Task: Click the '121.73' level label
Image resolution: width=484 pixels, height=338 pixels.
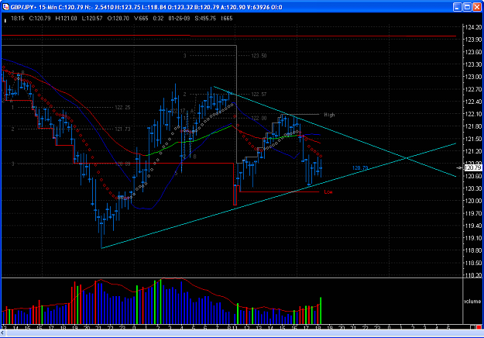Action: (x=122, y=129)
